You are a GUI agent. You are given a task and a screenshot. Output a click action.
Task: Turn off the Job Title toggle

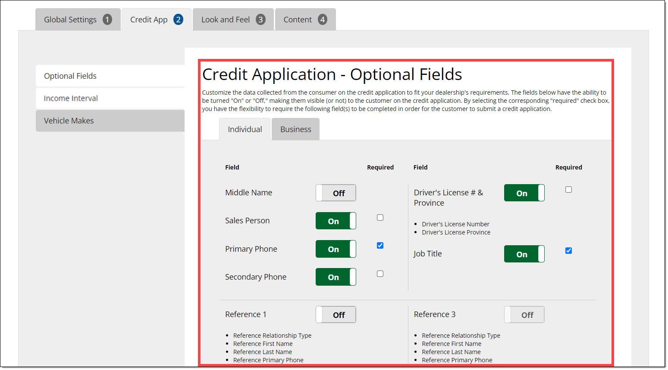tap(524, 254)
